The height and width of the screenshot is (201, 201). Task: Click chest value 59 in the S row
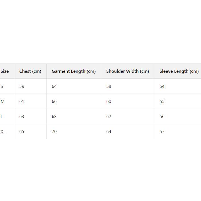(x=22, y=86)
